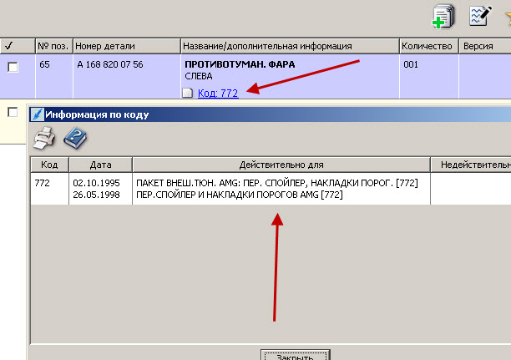Open the Код: 772 link

pyautogui.click(x=218, y=94)
